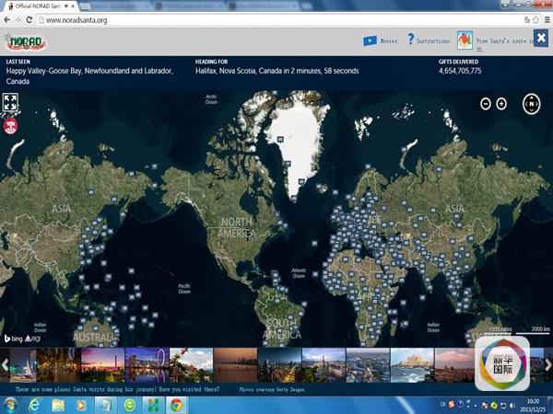
Task: Click the north compass control
Action: [531, 103]
